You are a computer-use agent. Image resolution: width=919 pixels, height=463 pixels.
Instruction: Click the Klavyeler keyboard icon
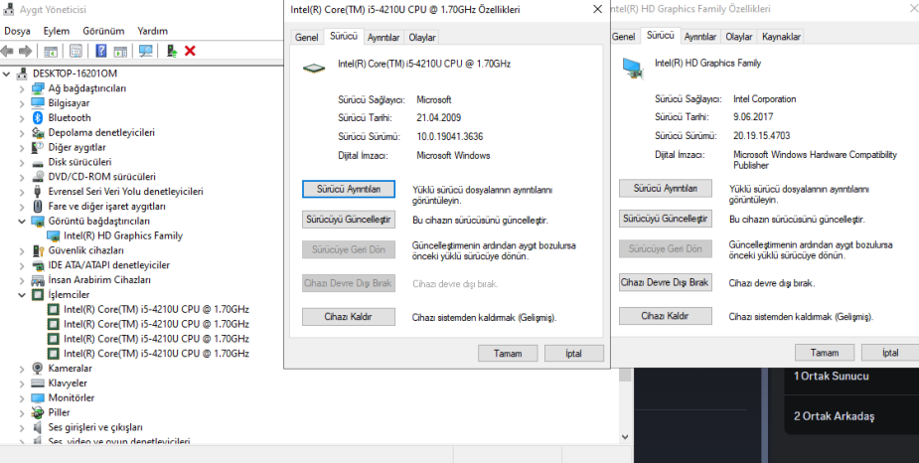click(38, 383)
